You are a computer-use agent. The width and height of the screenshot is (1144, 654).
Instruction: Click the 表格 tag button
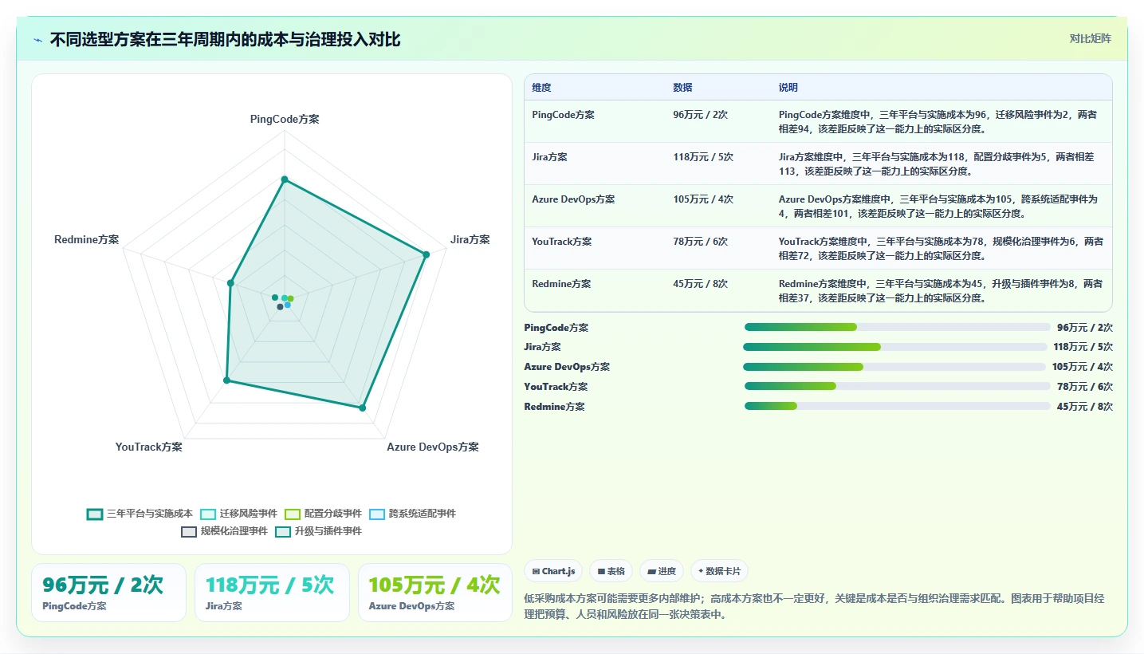[x=611, y=571]
